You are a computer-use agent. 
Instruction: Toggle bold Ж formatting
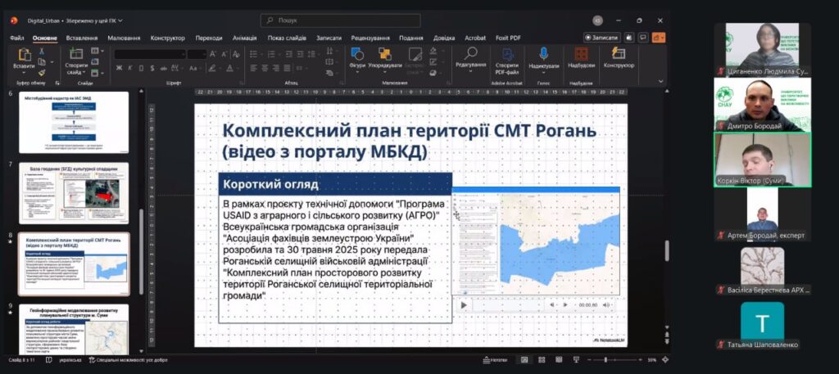click(118, 68)
